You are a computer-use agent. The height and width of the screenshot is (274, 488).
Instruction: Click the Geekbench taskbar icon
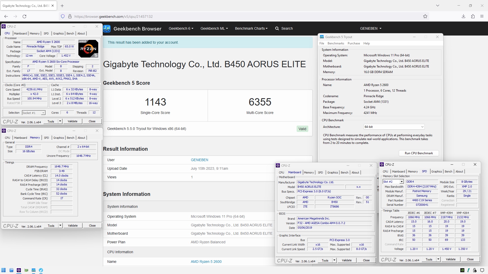tap(34, 270)
